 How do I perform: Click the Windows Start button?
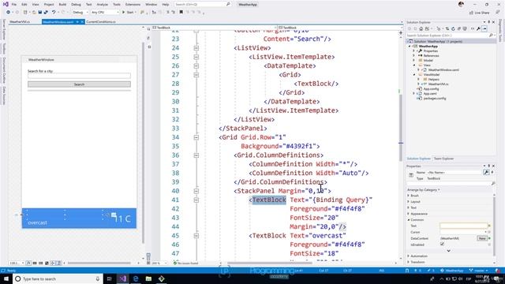pyautogui.click(x=6, y=278)
